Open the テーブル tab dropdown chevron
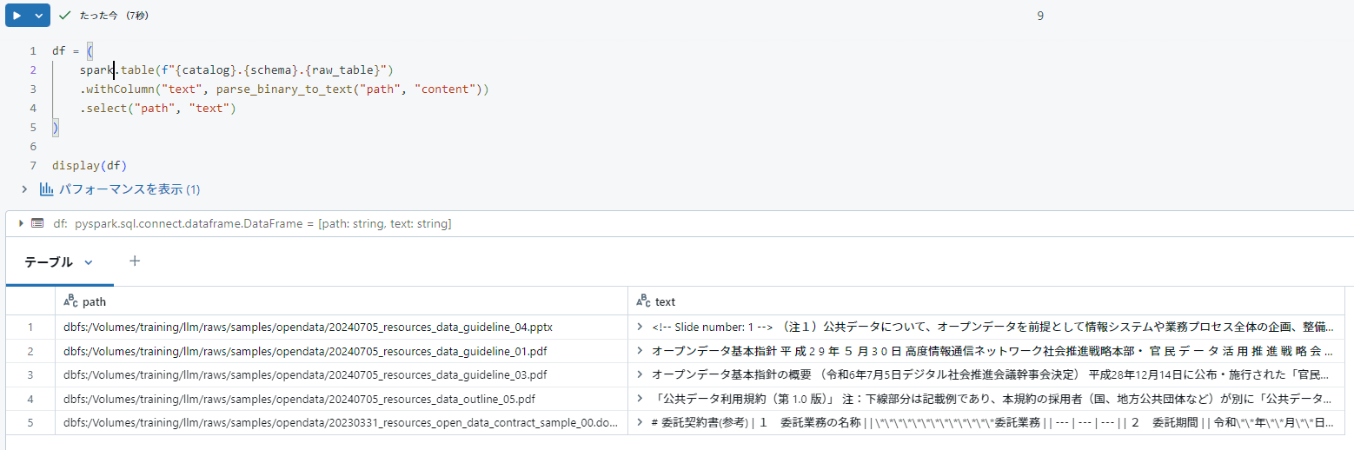This screenshot has width=1354, height=450. [88, 261]
